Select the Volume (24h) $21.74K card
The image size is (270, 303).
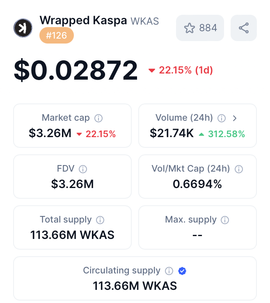197,126
